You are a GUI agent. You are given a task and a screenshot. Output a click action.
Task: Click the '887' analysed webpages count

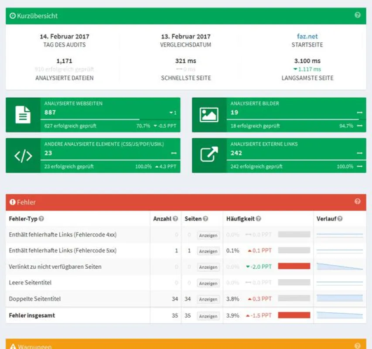(x=50, y=113)
